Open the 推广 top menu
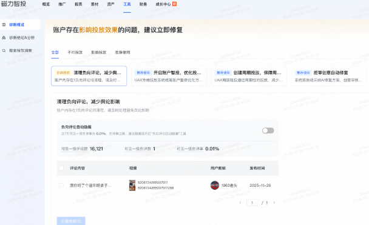This screenshot has width=369, height=225. [x=62, y=4]
